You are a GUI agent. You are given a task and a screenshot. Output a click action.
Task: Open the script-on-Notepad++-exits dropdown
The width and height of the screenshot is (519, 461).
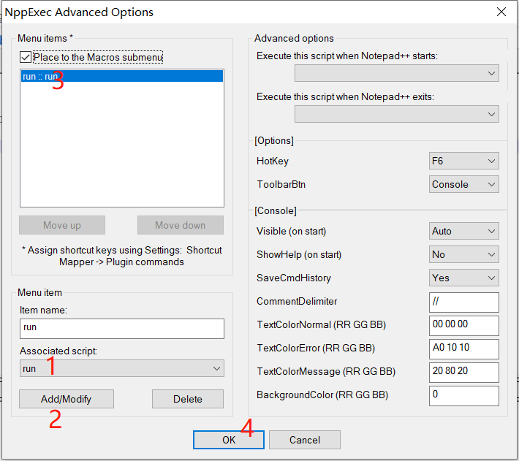(396, 114)
